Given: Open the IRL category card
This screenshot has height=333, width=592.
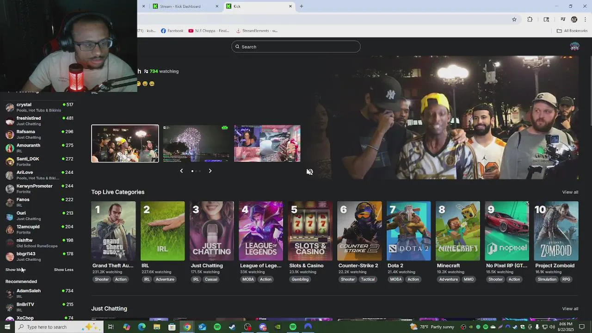Looking at the screenshot, I should pyautogui.click(x=162, y=231).
